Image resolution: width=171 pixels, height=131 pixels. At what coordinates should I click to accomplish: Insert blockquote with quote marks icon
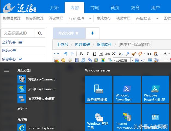[x=149, y=54]
